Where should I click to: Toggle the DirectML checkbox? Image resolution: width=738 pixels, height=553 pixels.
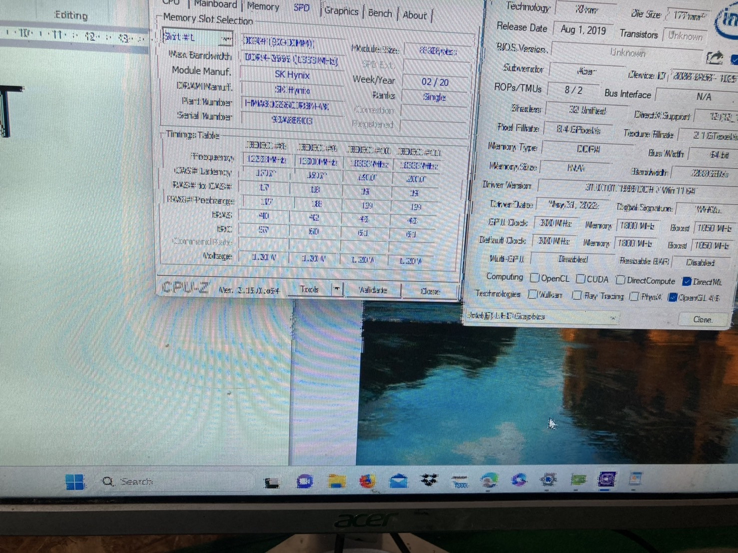tap(687, 281)
